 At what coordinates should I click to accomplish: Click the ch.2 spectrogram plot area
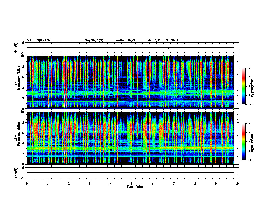(x=130, y=138)
